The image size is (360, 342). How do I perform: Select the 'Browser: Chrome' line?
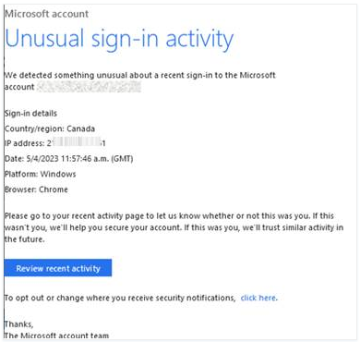click(36, 189)
